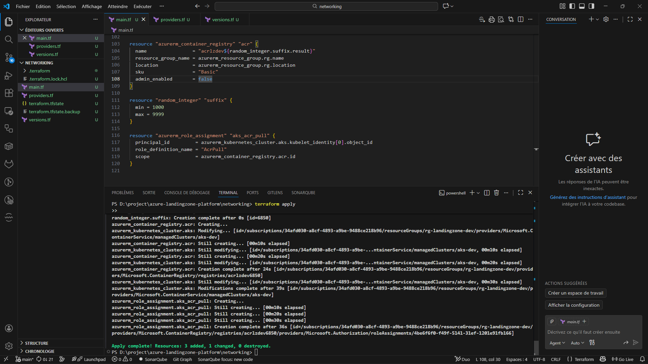Split the terminal pane
This screenshot has width=648, height=364.
[487, 193]
